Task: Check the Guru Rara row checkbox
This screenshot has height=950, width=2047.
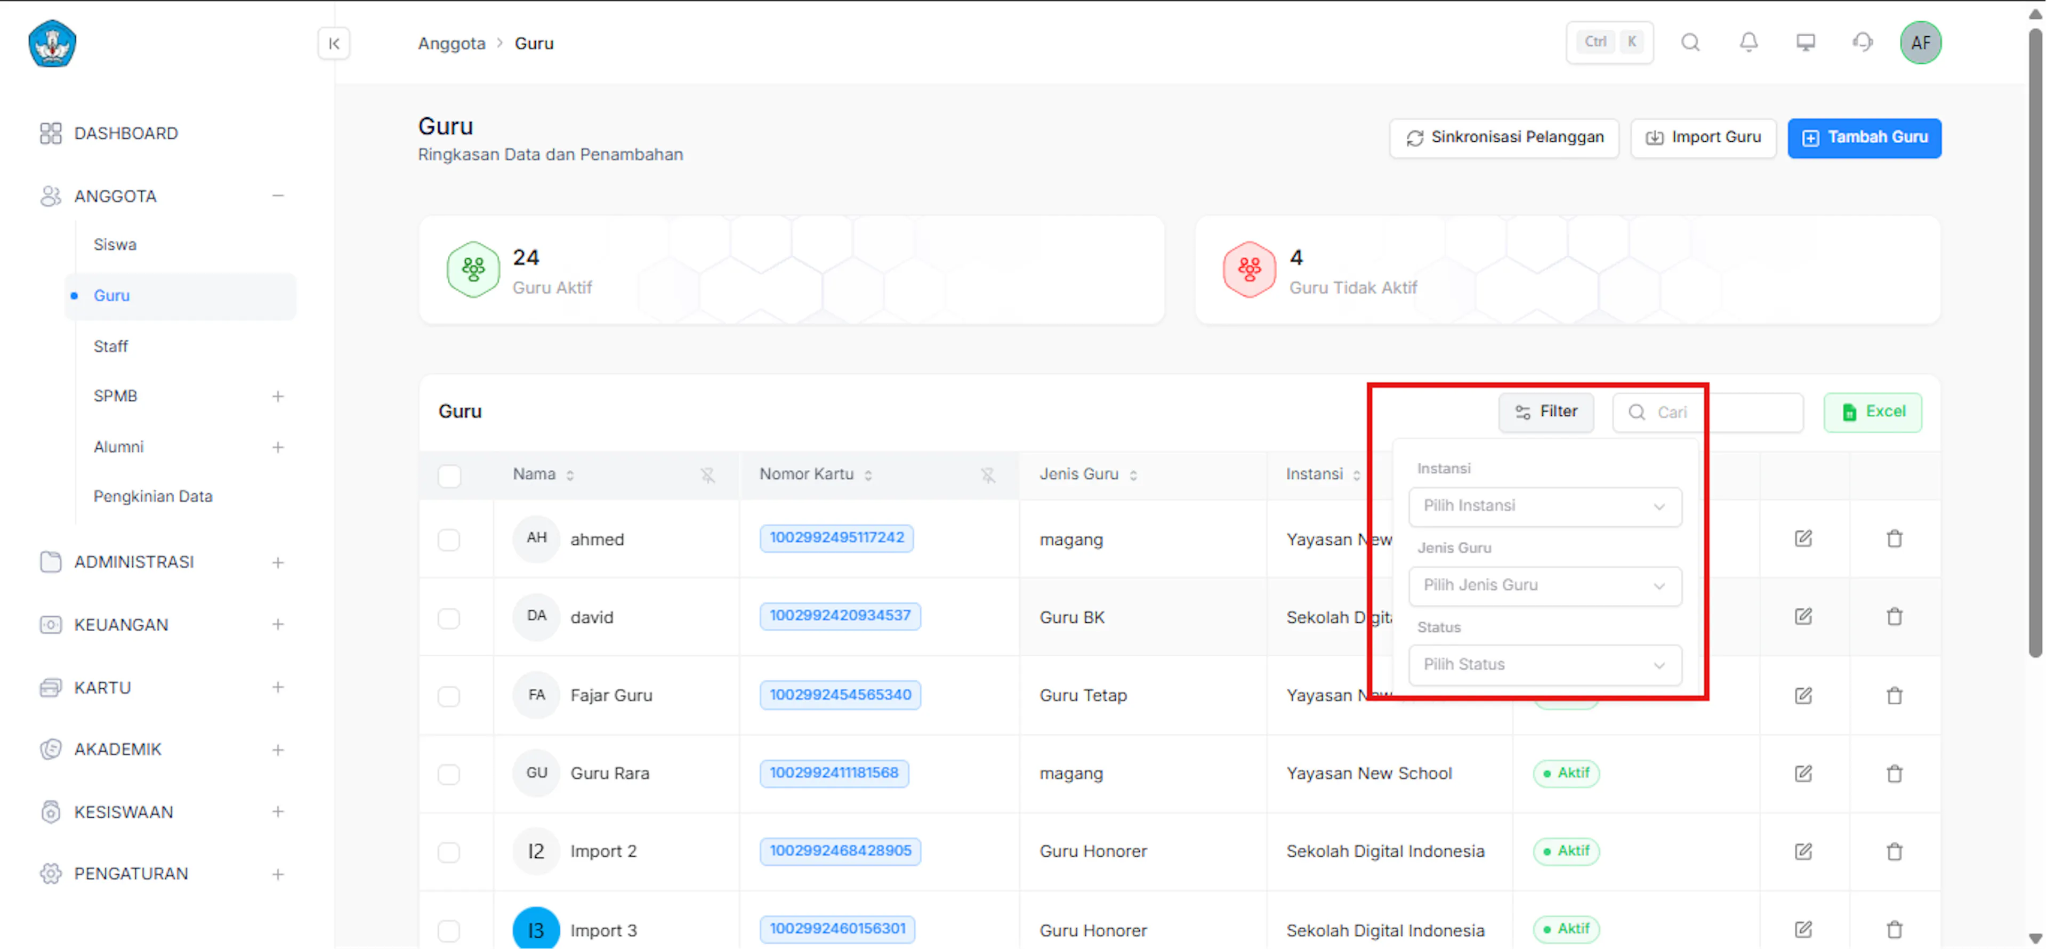Action: pos(449,774)
